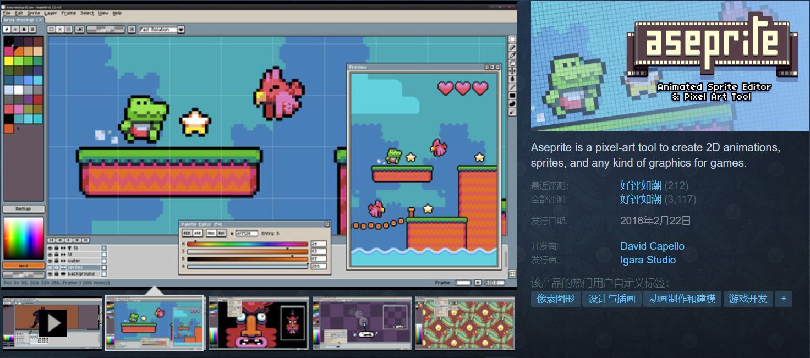Toggle lock on the UI layer

tap(56, 254)
